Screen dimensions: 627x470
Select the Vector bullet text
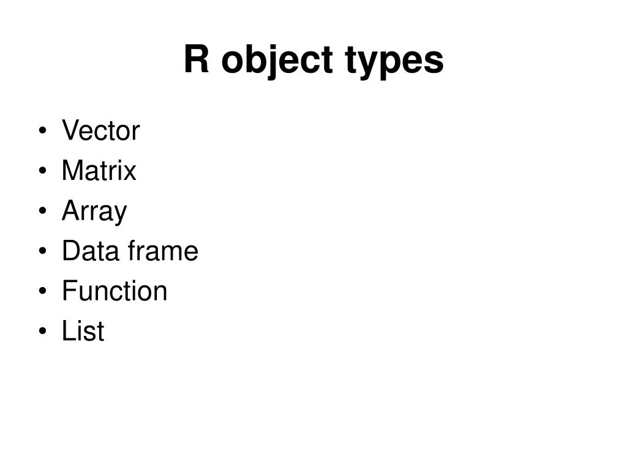coord(101,130)
